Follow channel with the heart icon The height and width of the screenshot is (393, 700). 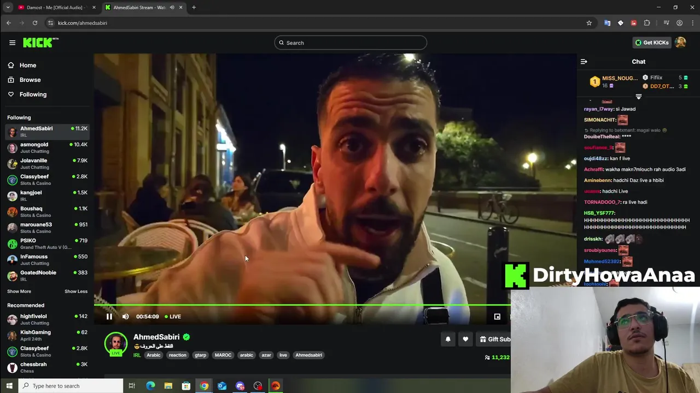pos(465,339)
